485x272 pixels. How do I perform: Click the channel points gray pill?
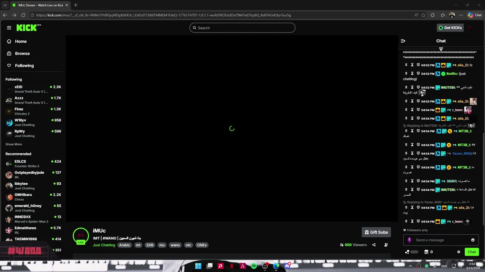[x=415, y=252]
